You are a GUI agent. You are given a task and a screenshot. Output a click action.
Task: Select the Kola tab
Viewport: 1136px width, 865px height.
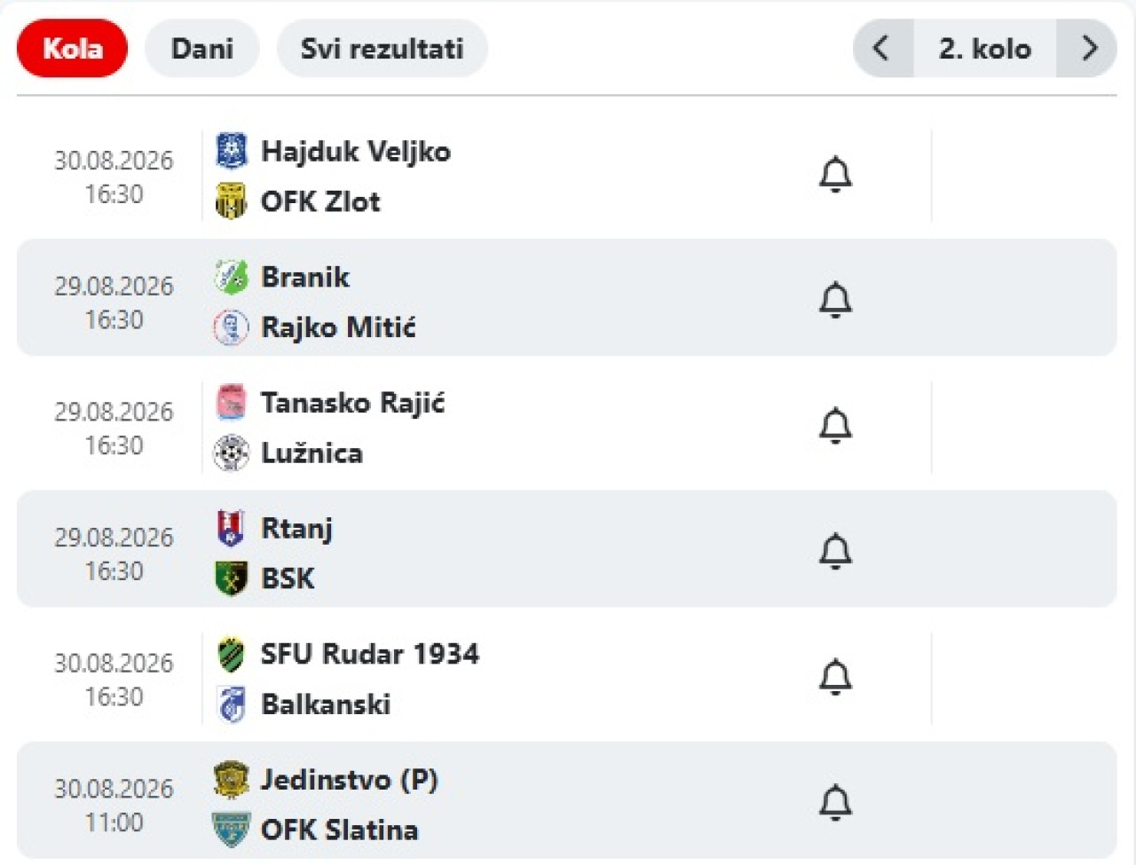(73, 48)
